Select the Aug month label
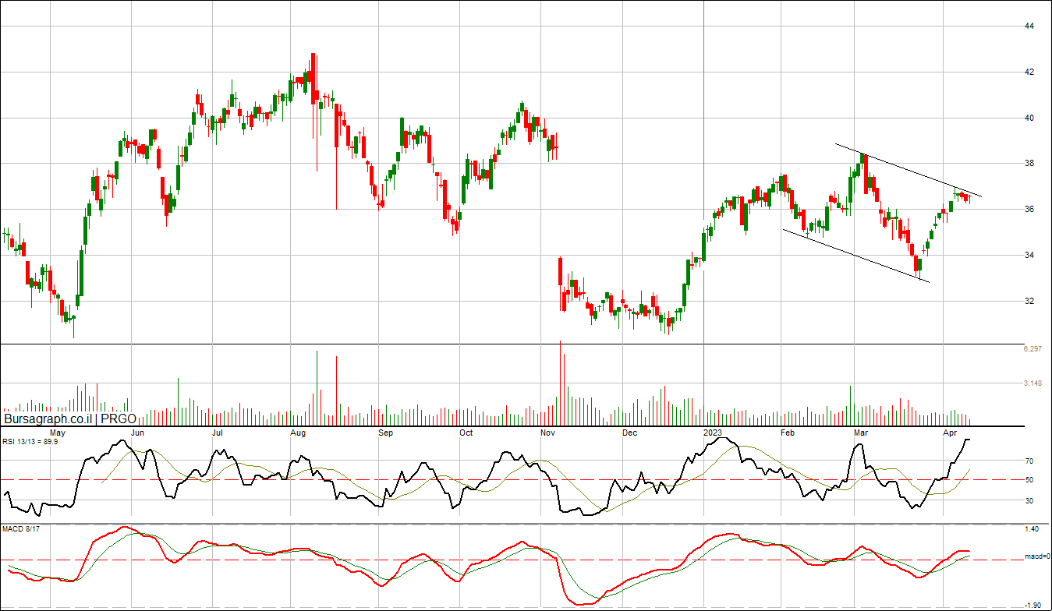 298,432
